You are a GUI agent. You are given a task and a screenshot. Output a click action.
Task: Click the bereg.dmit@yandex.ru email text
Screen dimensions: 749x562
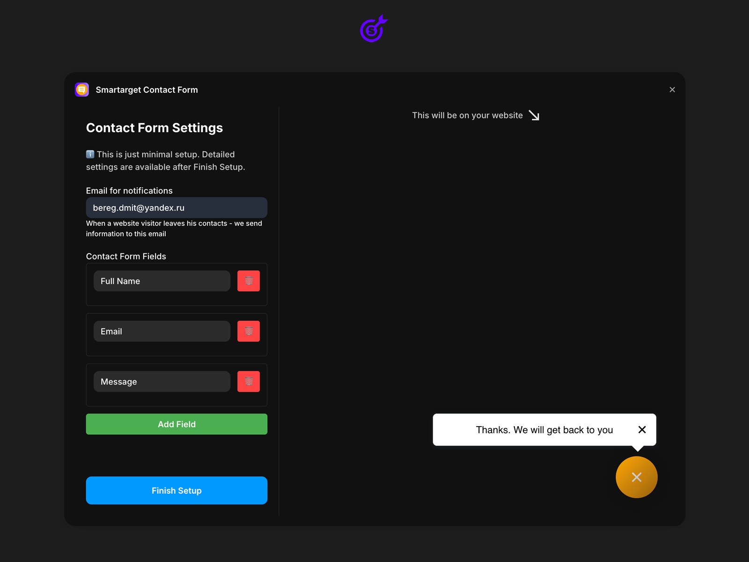point(138,207)
